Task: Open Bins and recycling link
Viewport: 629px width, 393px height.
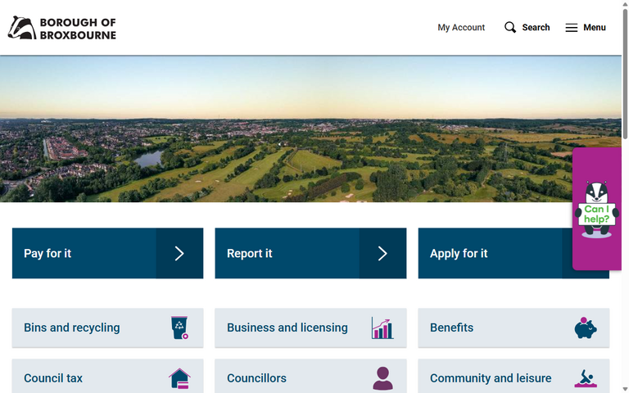Action: coord(72,327)
